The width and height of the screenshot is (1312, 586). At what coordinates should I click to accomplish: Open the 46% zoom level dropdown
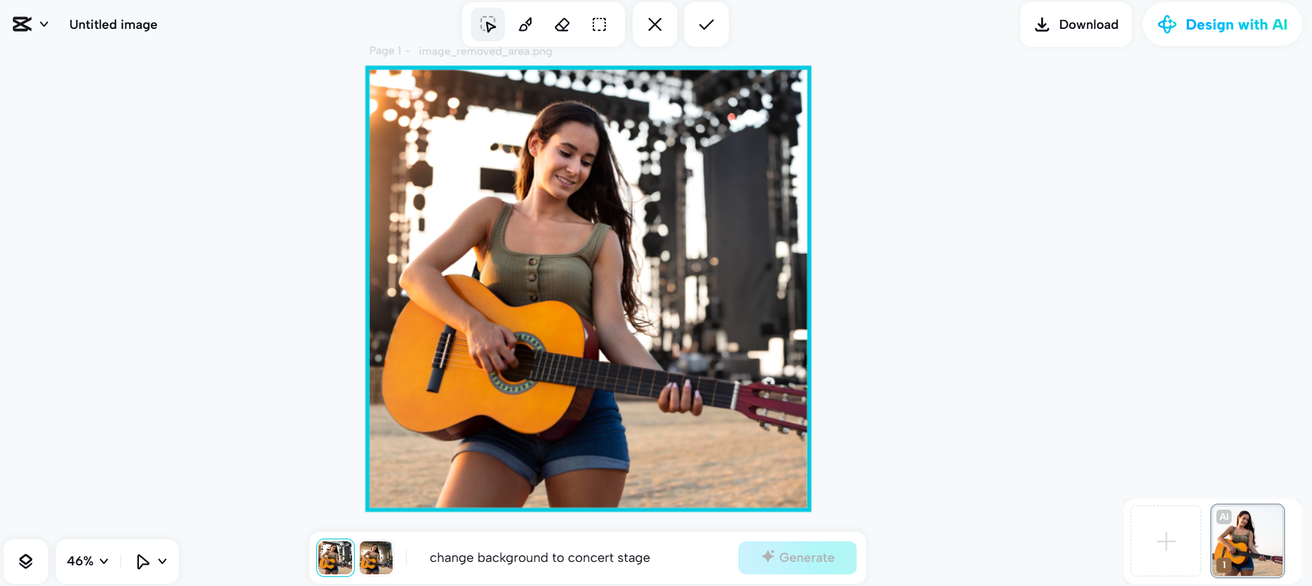(x=87, y=561)
